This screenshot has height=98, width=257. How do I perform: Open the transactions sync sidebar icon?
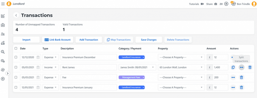(3, 70)
